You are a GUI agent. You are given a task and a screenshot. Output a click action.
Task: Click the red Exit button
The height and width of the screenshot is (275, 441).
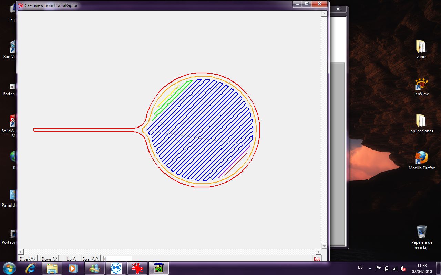pyautogui.click(x=317, y=259)
